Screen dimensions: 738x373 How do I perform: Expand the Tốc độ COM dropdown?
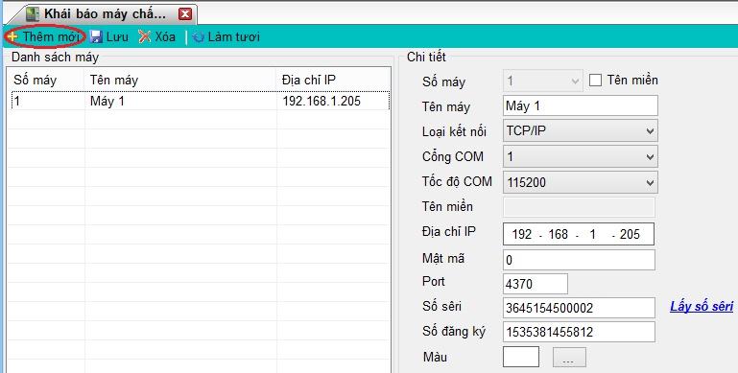click(580, 182)
